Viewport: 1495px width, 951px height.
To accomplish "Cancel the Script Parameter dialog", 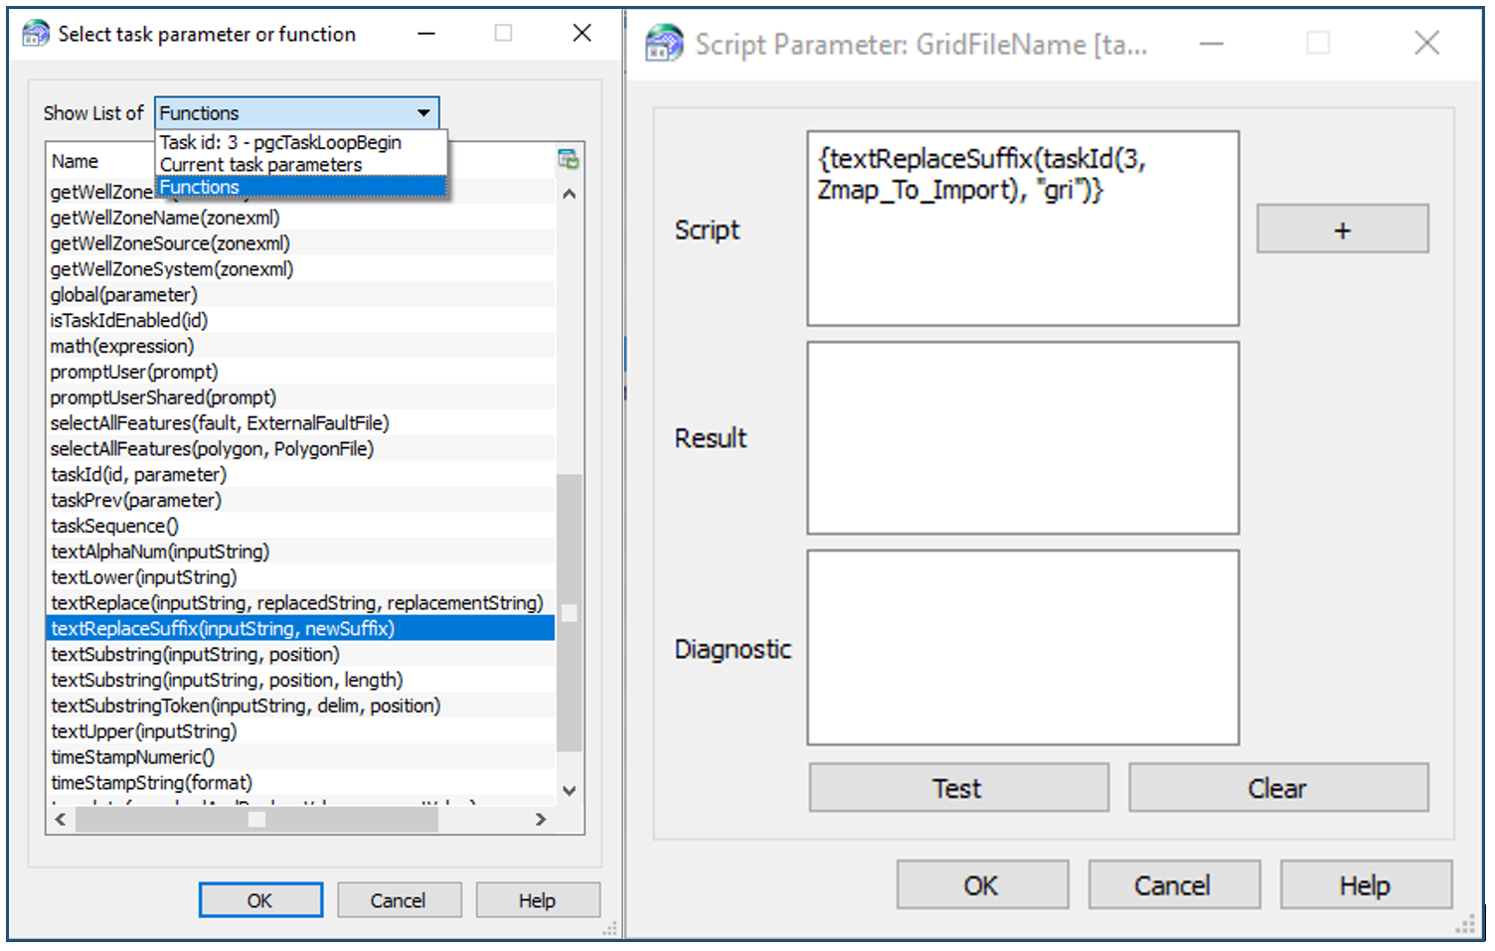I will click(x=1173, y=885).
